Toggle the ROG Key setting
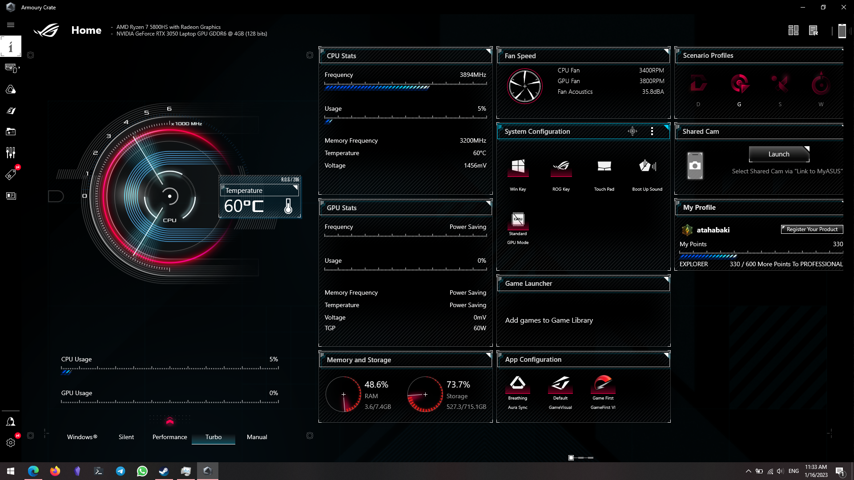Viewport: 854px width, 480px height. (x=561, y=167)
